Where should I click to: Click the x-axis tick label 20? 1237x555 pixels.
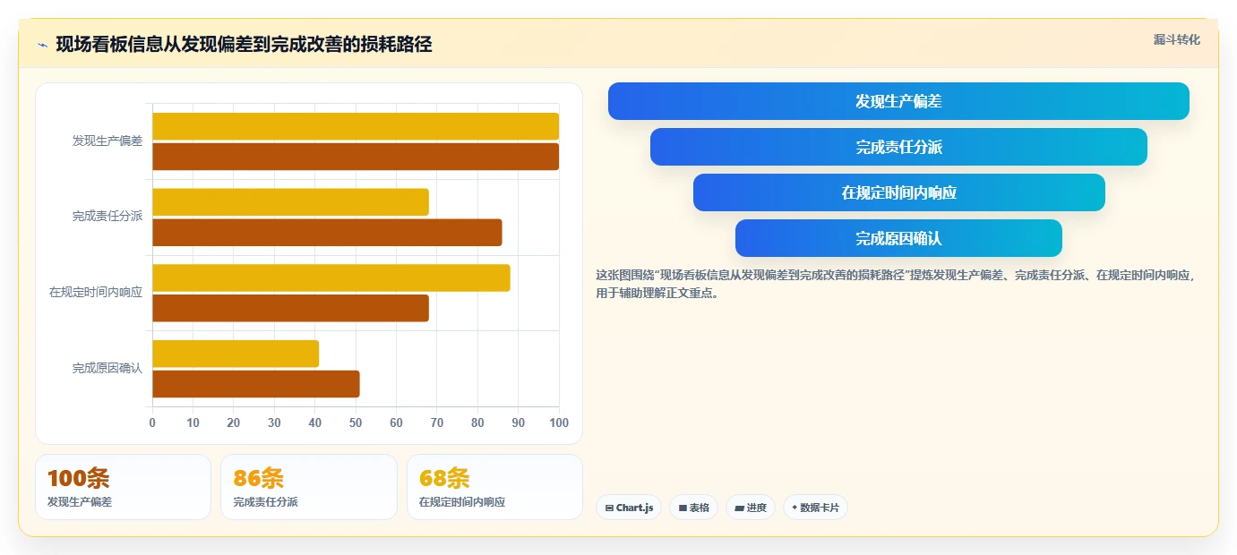click(234, 423)
